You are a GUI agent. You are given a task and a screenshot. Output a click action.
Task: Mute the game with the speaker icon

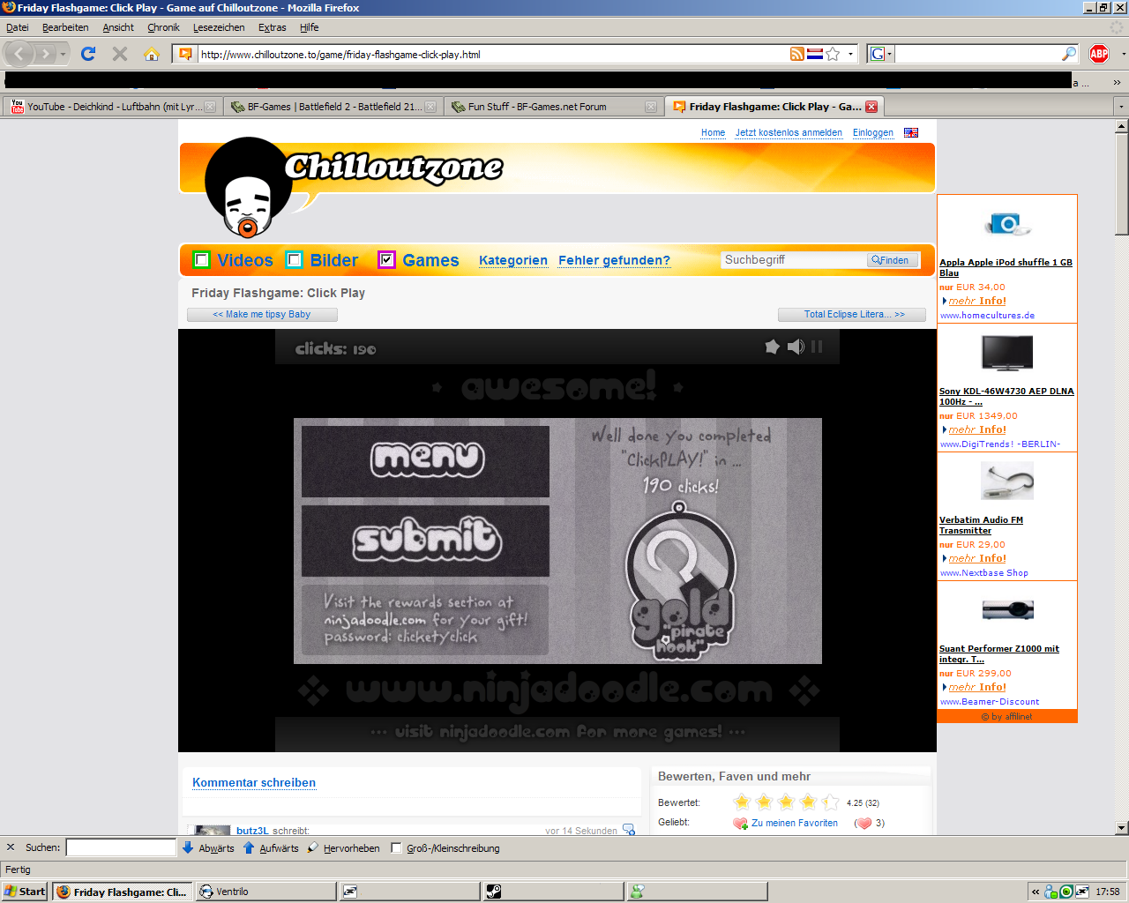[796, 347]
